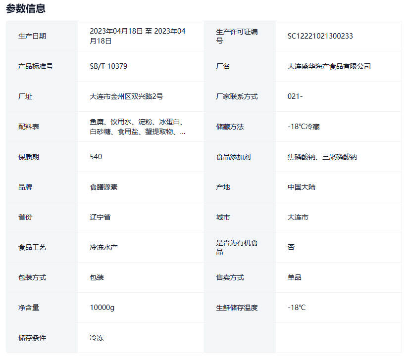Click the sale method value 单品
Viewport: 406px width, 357px height.
pos(294,277)
